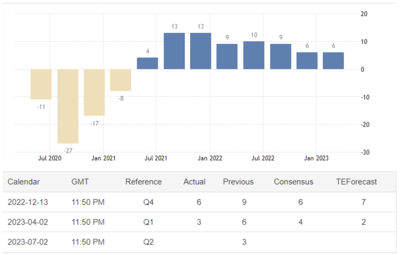
Task: Click the Calendar column header
Action: point(24,182)
